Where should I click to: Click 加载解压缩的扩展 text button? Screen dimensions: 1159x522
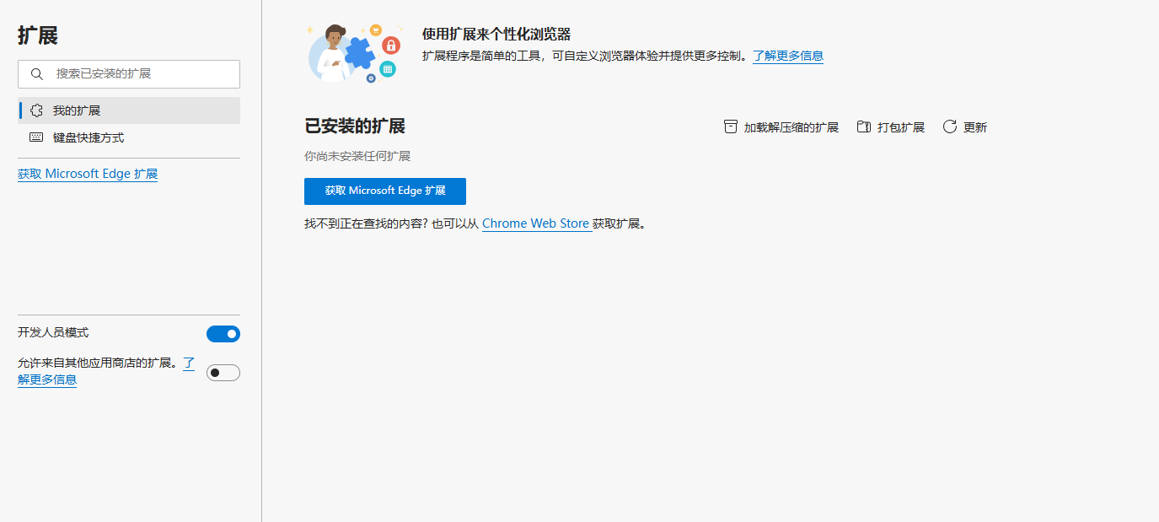pos(791,127)
